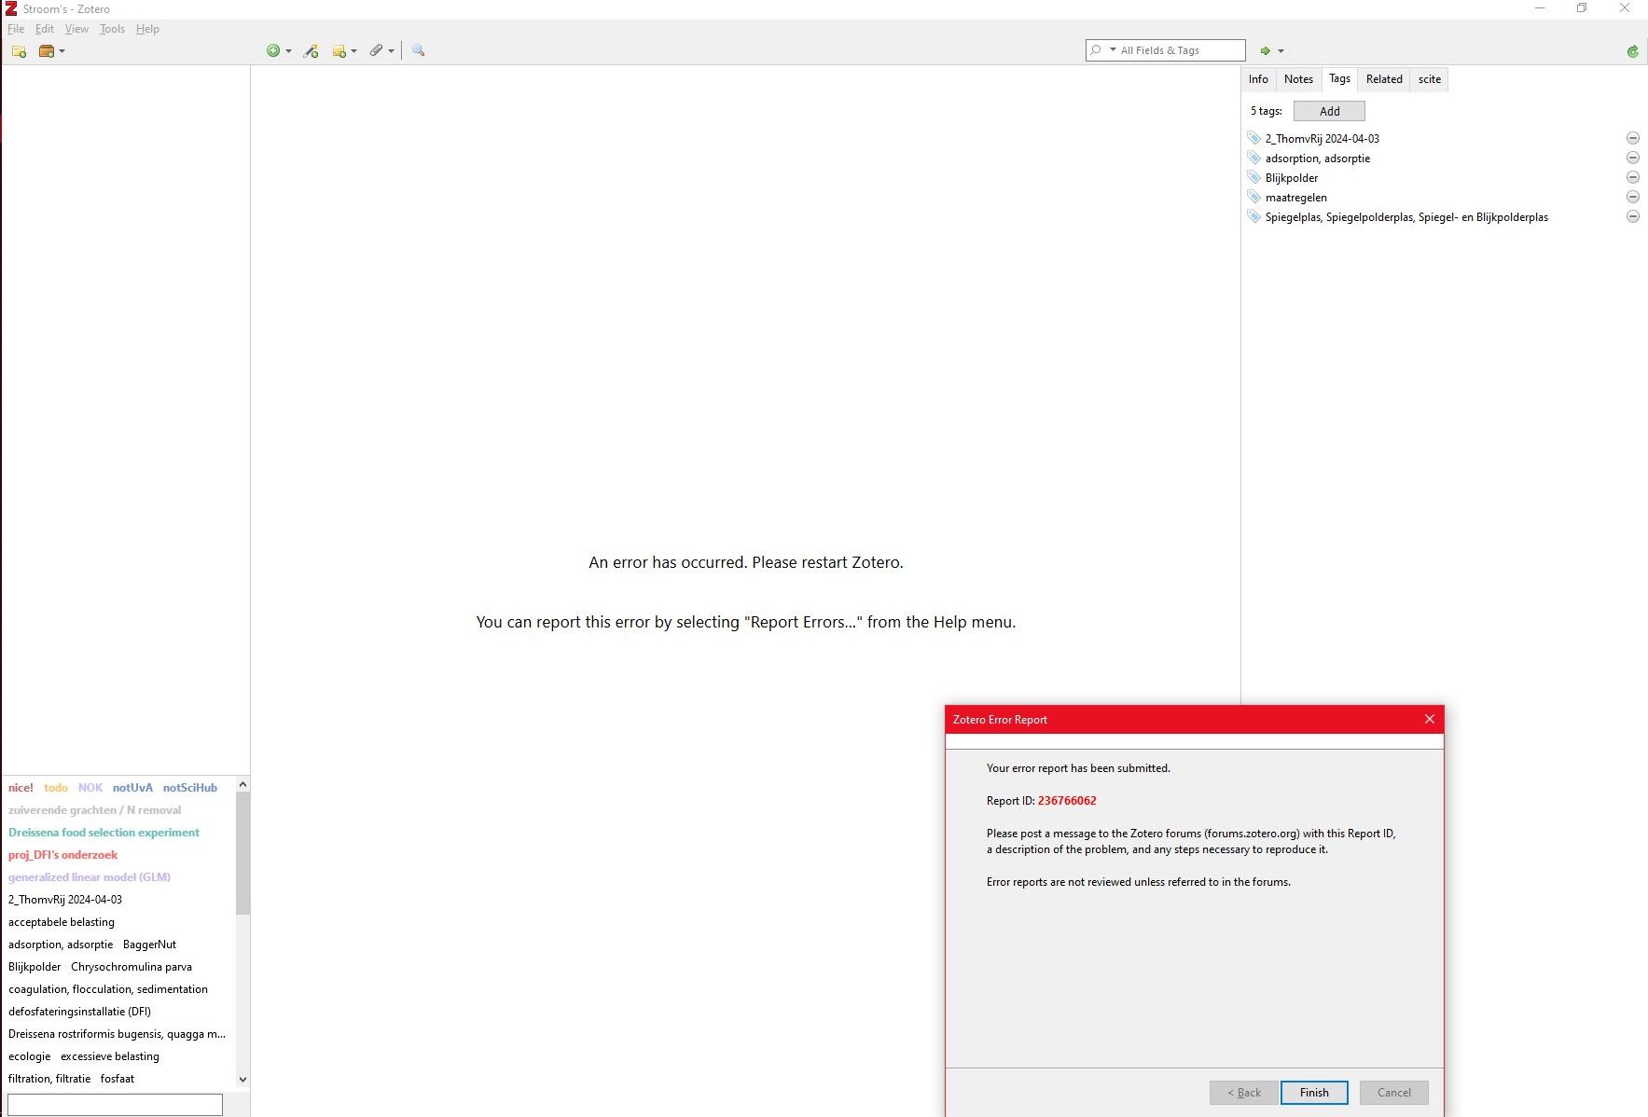Remove the maatregelen tag with minus icon

coord(1632,197)
